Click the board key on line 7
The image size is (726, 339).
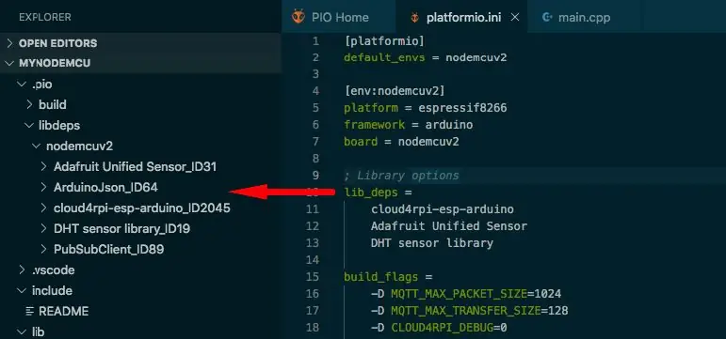[x=361, y=141]
